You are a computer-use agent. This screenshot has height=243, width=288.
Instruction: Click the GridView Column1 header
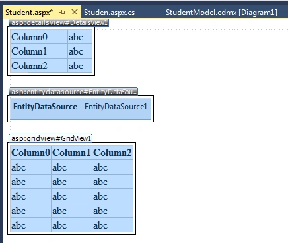71,153
